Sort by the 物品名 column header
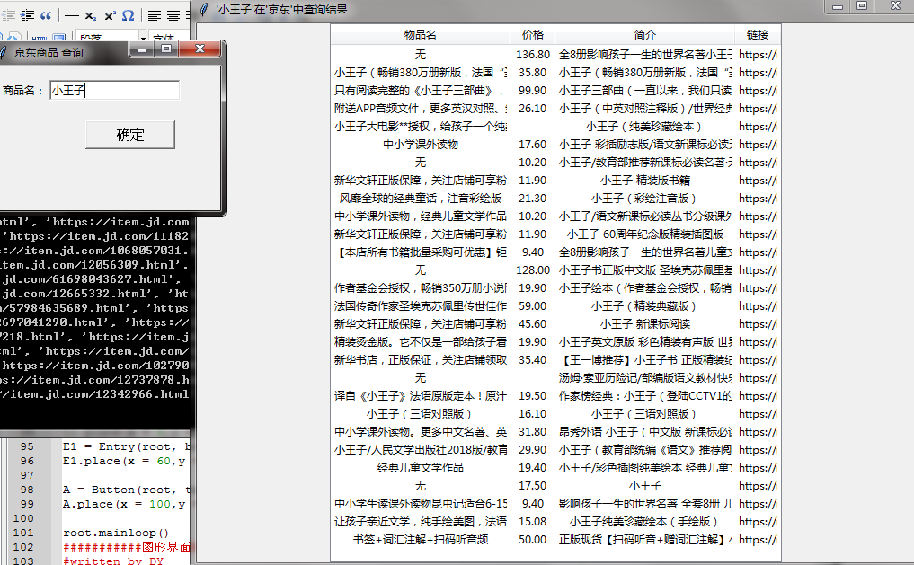The width and height of the screenshot is (914, 565). pos(421,34)
